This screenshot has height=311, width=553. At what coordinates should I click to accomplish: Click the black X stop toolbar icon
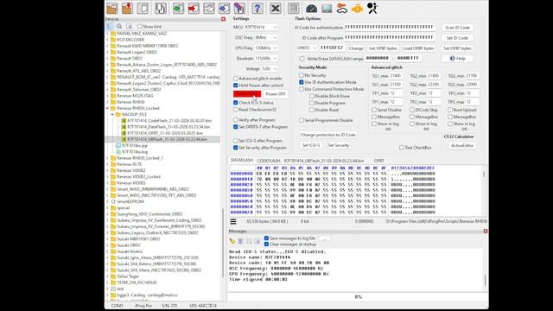coord(276,8)
